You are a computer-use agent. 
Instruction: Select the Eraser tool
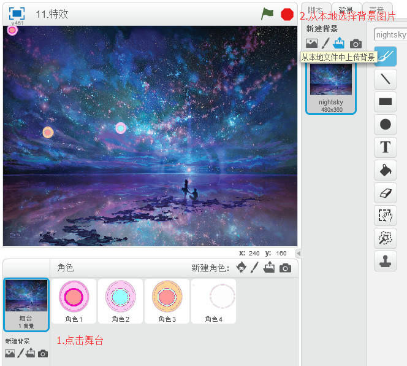(x=386, y=193)
